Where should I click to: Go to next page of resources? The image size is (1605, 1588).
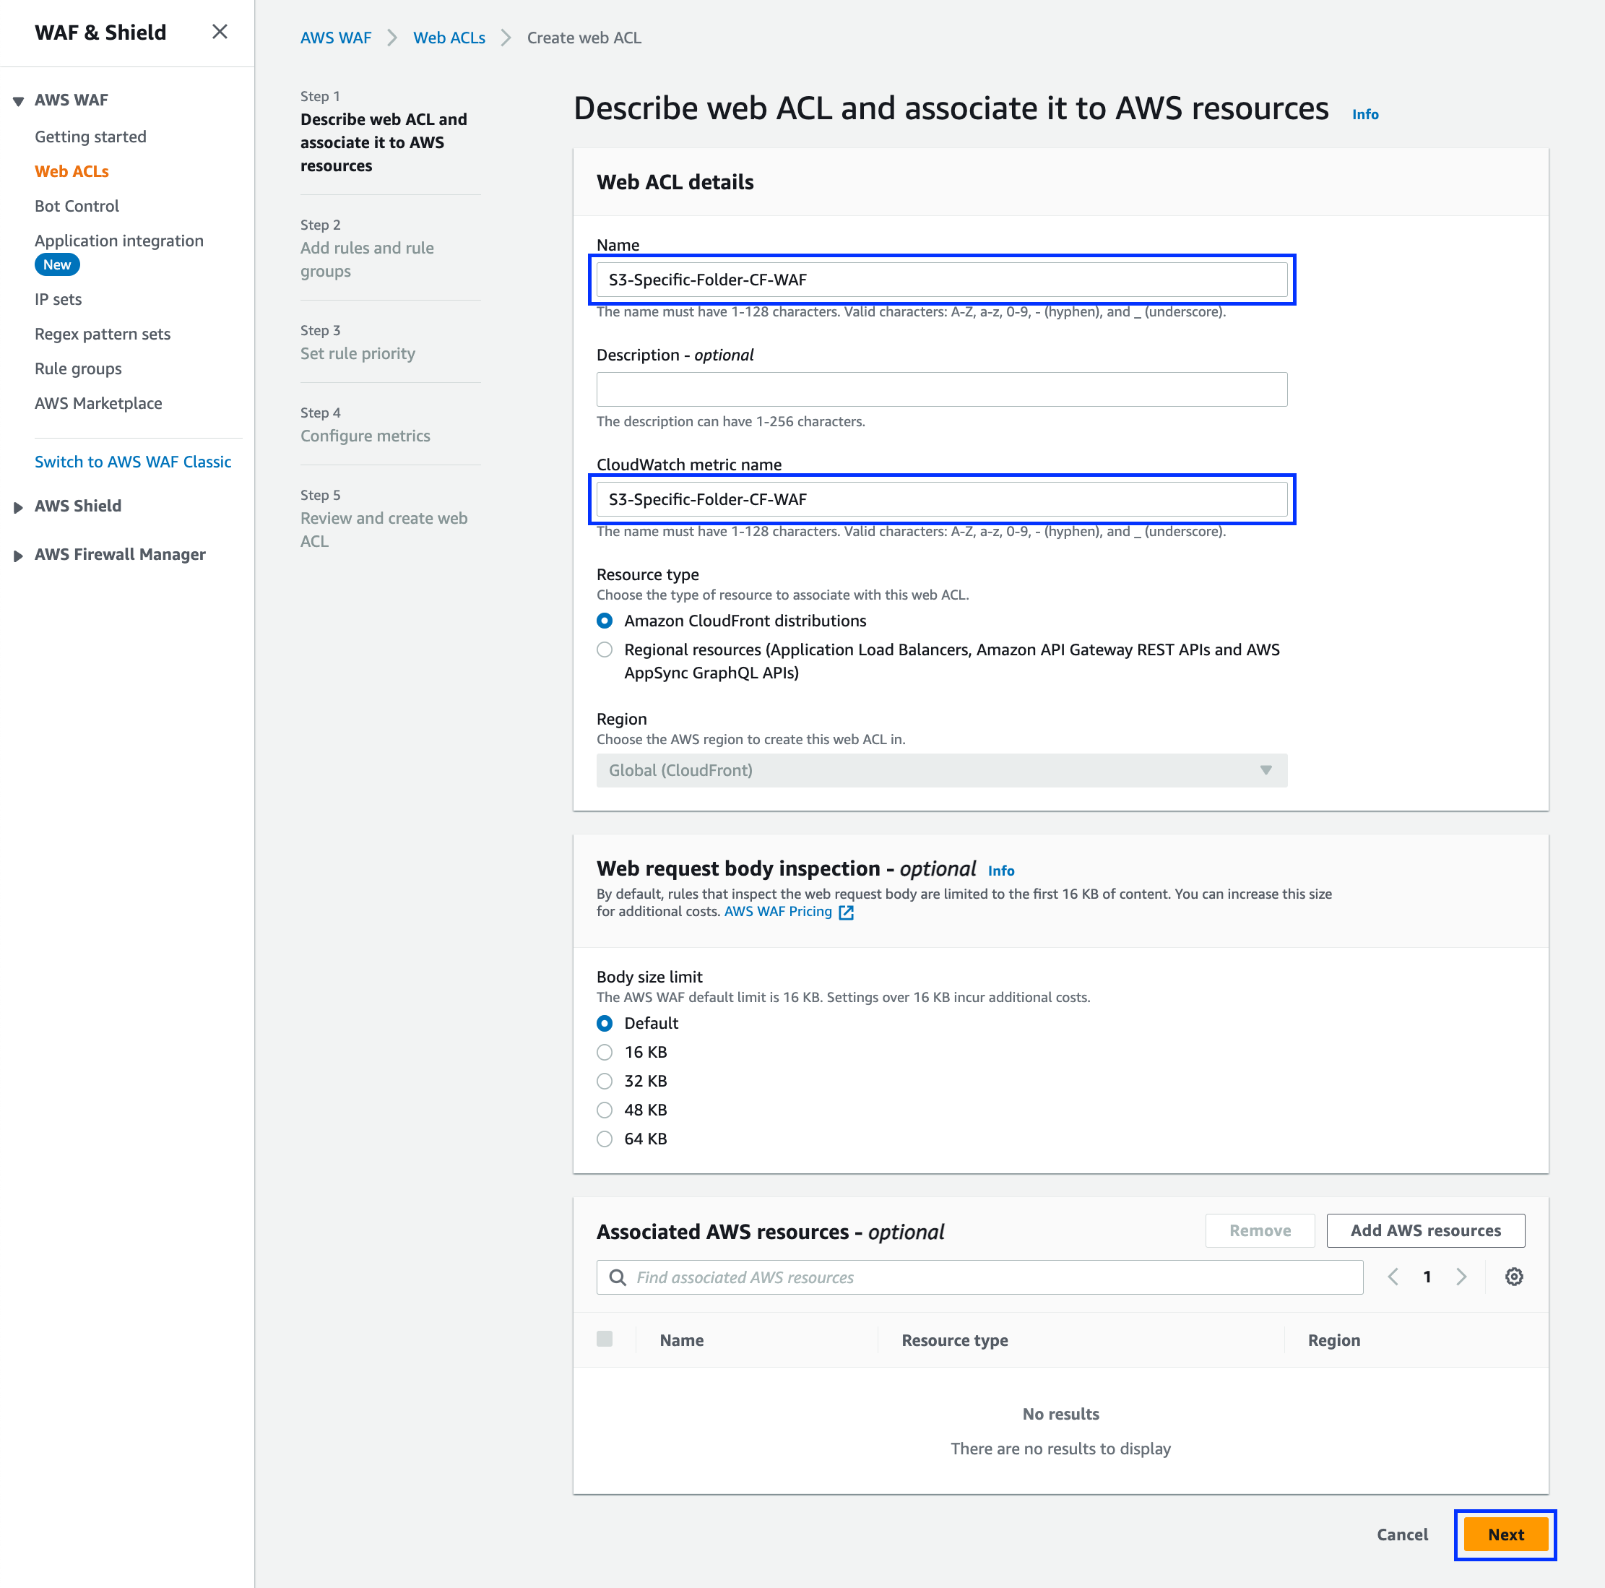[1461, 1277]
